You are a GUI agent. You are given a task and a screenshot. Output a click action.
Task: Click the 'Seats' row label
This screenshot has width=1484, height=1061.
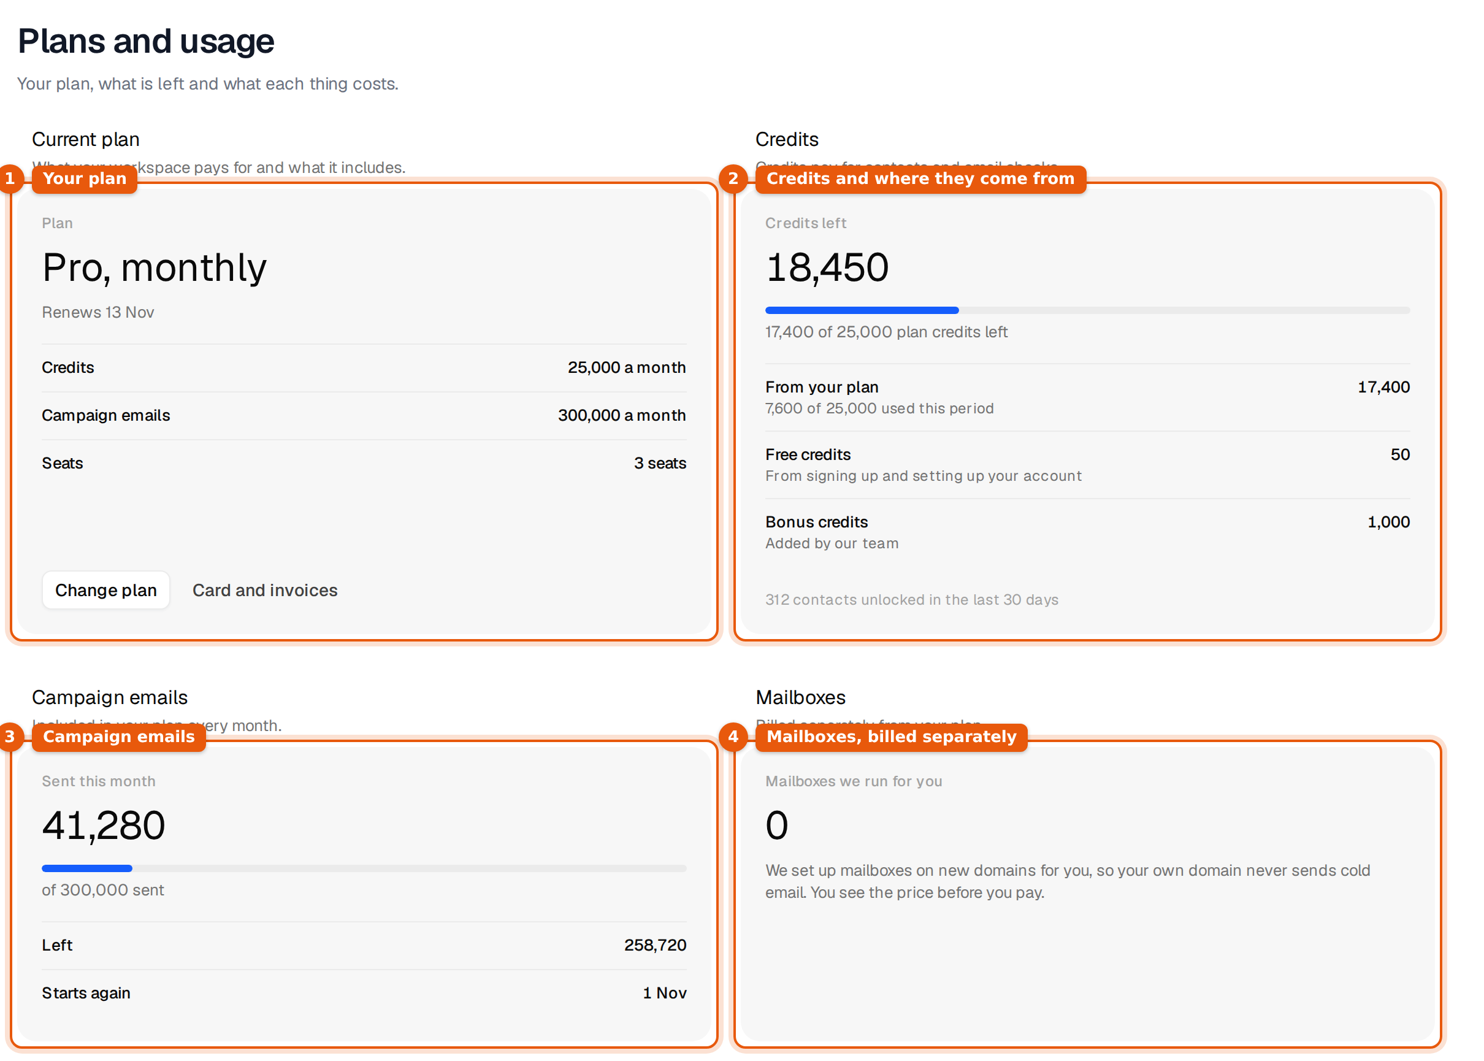(x=62, y=463)
